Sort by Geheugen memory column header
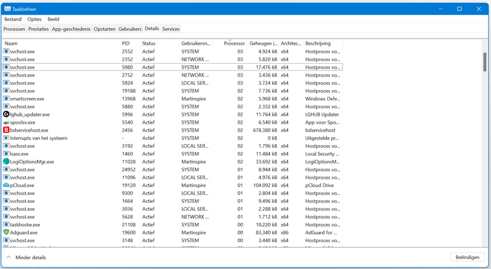This screenshot has width=491, height=269. (263, 44)
